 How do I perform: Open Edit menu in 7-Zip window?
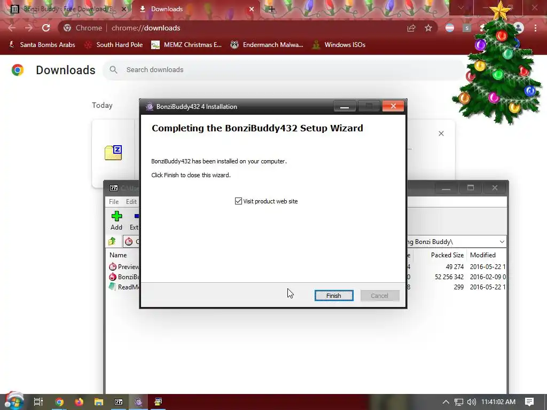(x=131, y=201)
